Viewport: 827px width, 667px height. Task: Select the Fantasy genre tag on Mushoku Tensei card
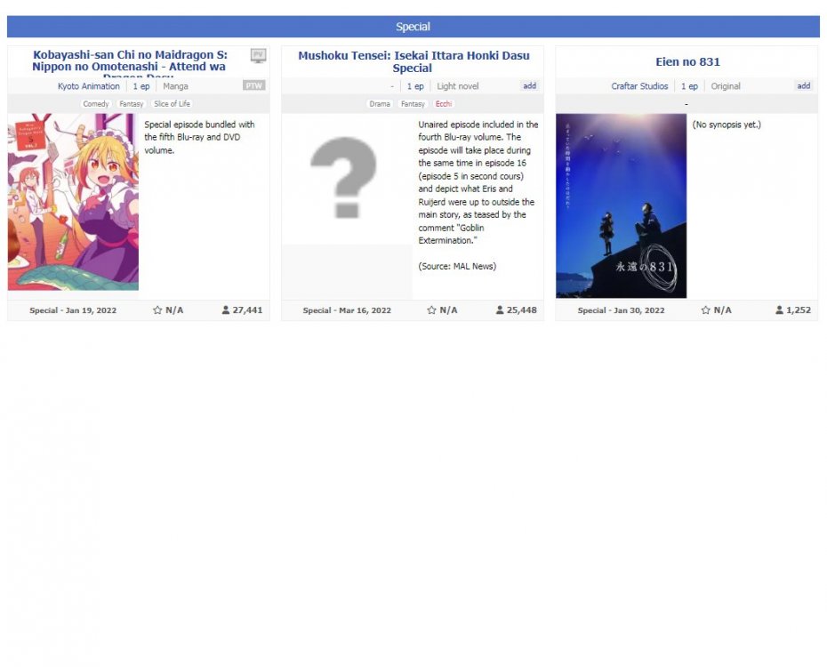[x=413, y=104]
